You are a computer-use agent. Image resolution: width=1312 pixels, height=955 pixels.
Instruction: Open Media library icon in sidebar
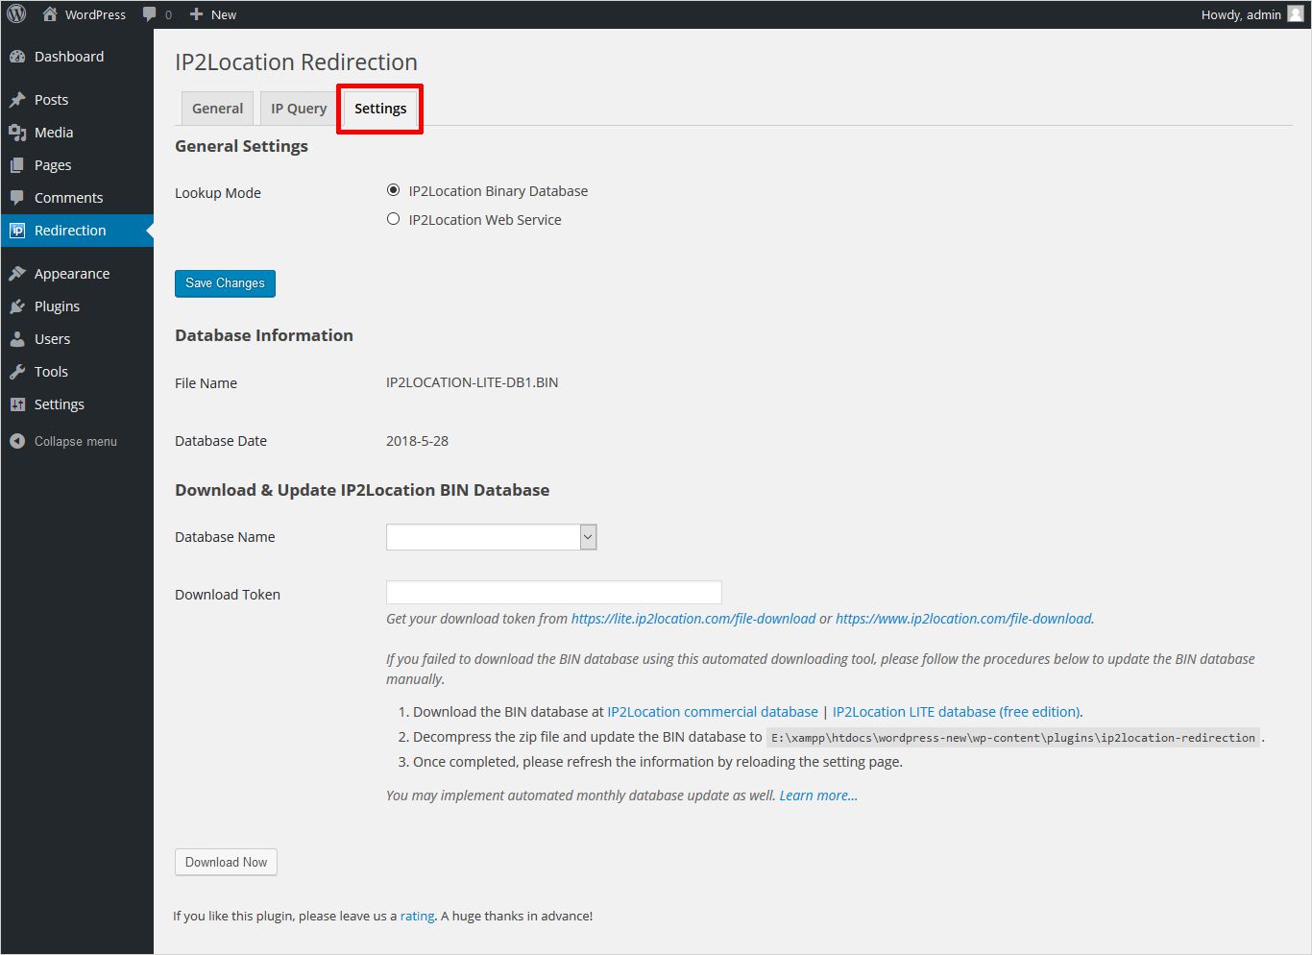pos(17,133)
